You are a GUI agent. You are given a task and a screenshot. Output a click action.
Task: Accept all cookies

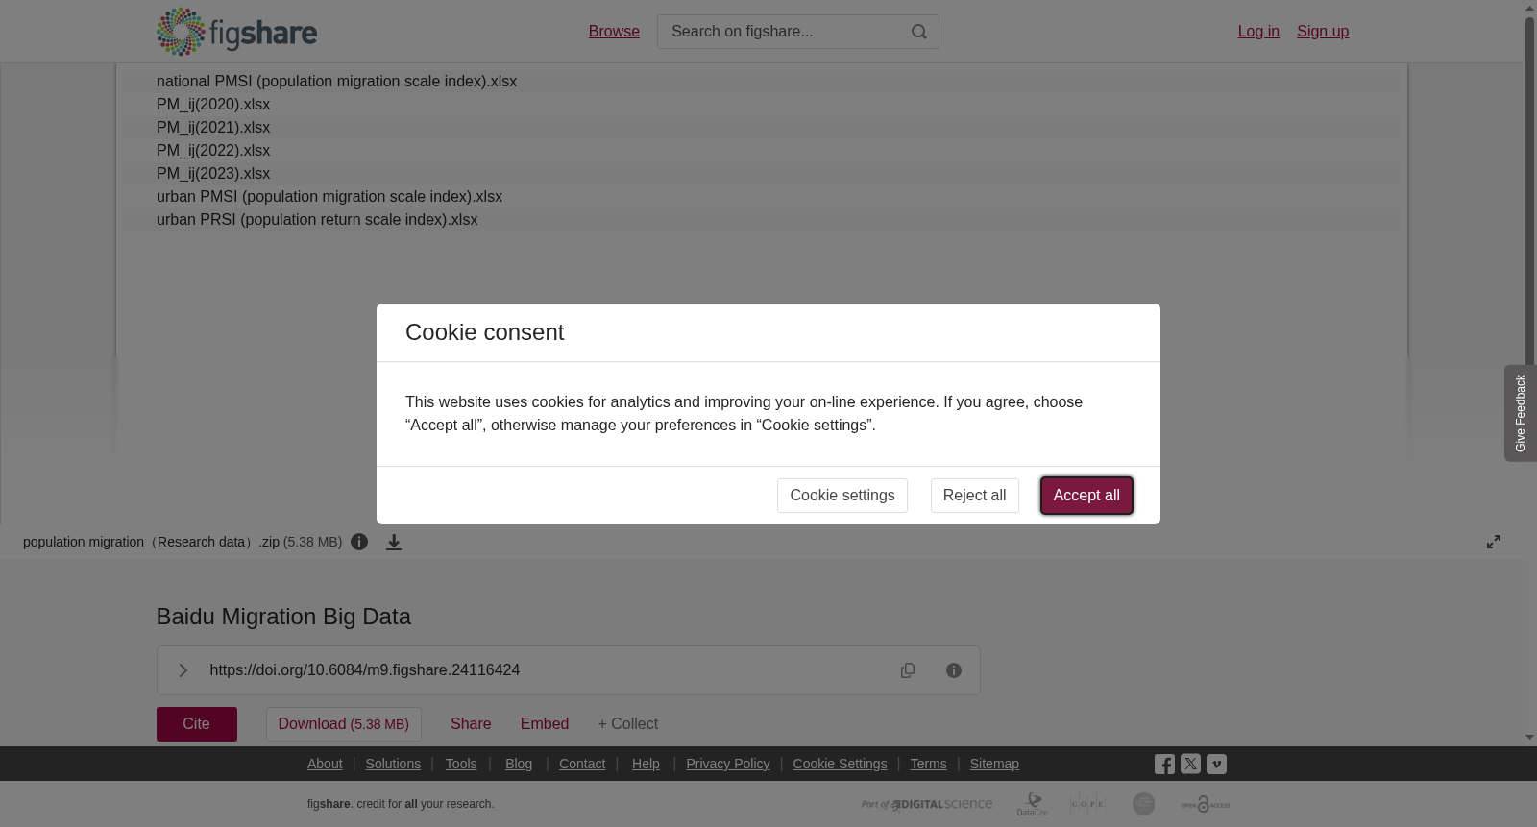tap(1086, 496)
